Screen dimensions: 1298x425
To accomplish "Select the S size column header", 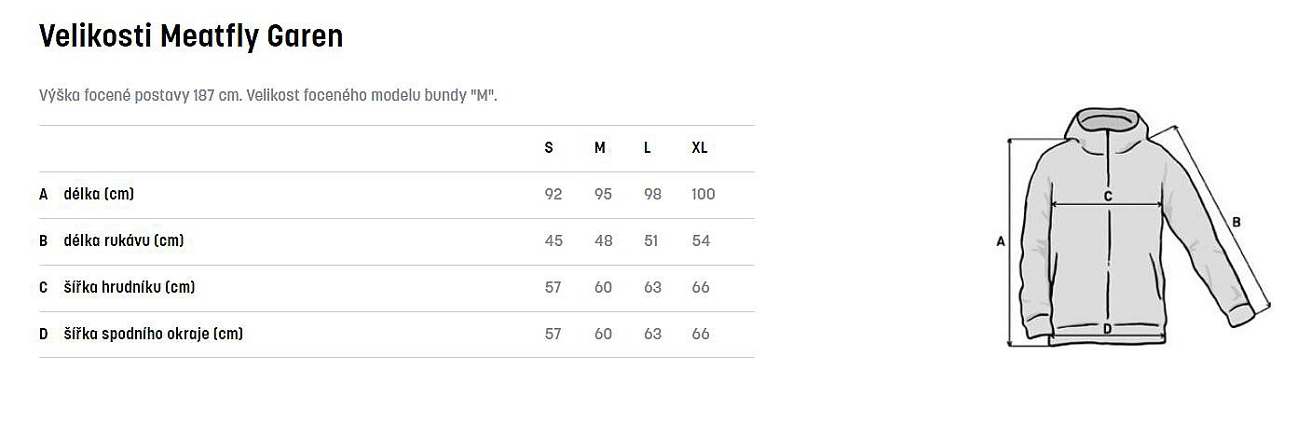I will pyautogui.click(x=549, y=148).
